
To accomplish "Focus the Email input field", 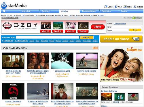I will (x=124, y=27).
